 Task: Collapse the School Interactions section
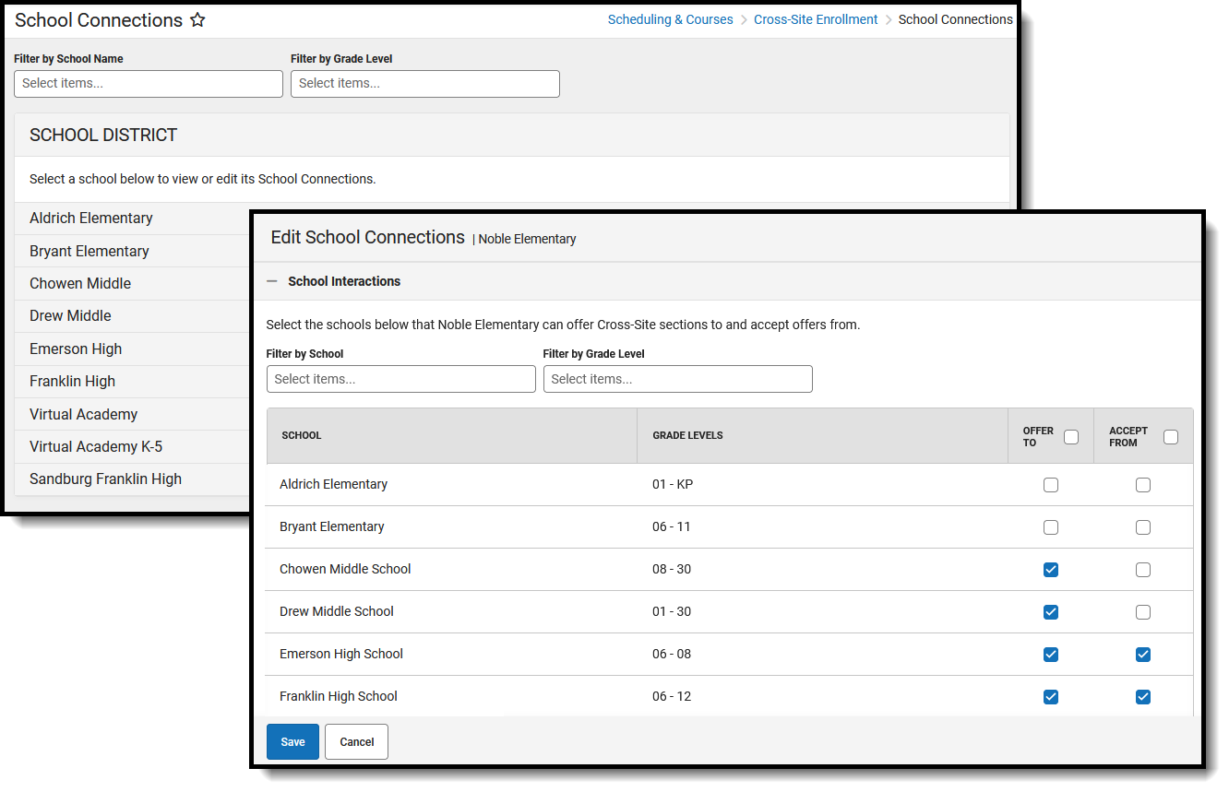[272, 281]
